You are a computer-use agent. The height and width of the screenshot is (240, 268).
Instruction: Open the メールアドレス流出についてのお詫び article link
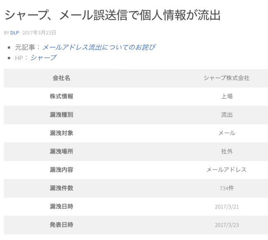coord(99,47)
